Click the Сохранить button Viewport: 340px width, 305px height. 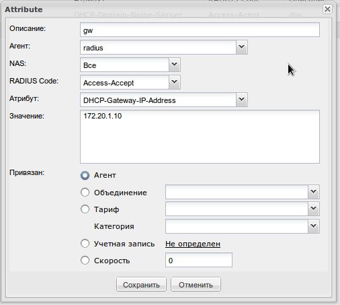click(141, 285)
